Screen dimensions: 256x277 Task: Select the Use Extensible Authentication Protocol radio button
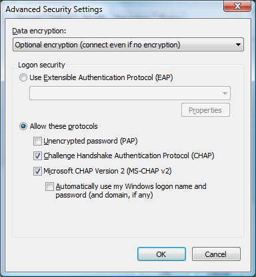23,77
